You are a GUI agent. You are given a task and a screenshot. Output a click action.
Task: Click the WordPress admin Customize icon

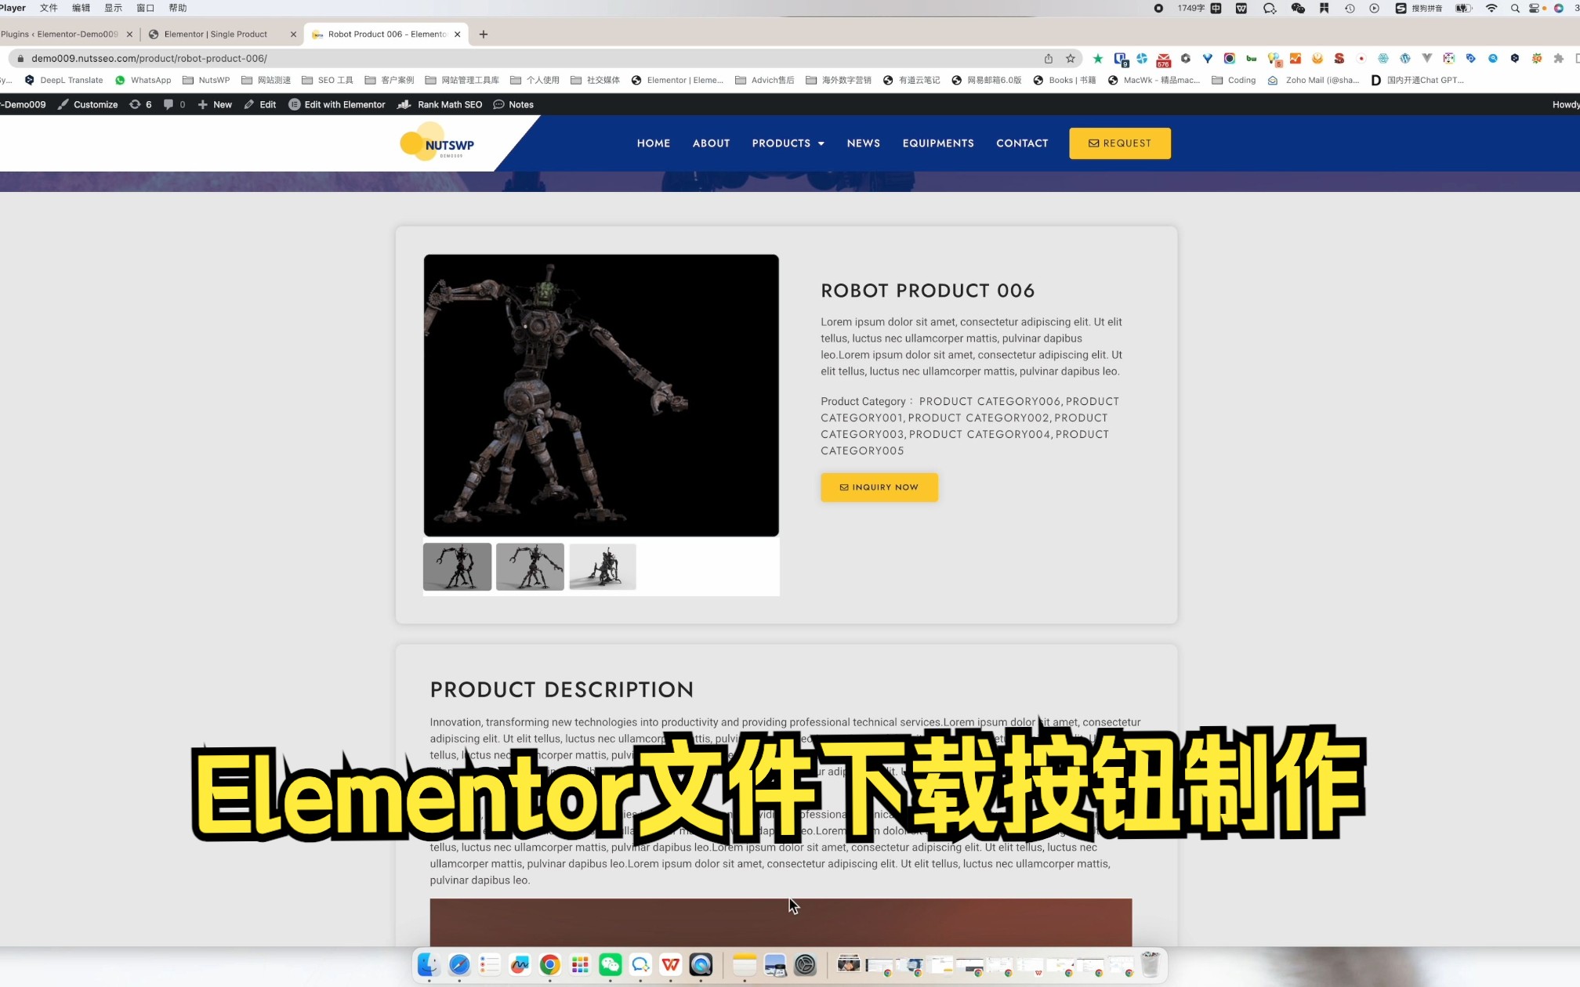(63, 105)
